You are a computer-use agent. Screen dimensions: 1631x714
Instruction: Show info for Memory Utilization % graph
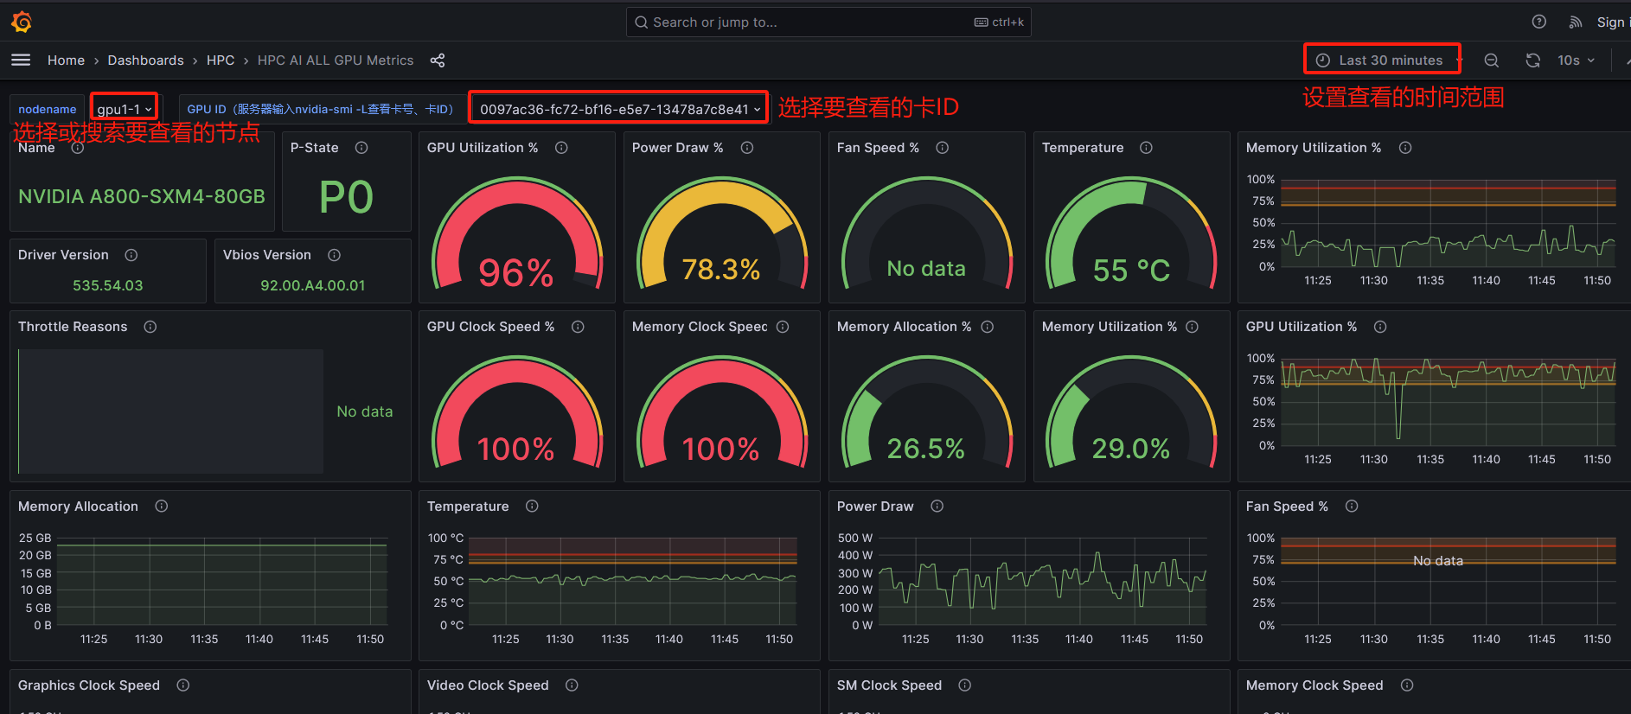[1405, 148]
